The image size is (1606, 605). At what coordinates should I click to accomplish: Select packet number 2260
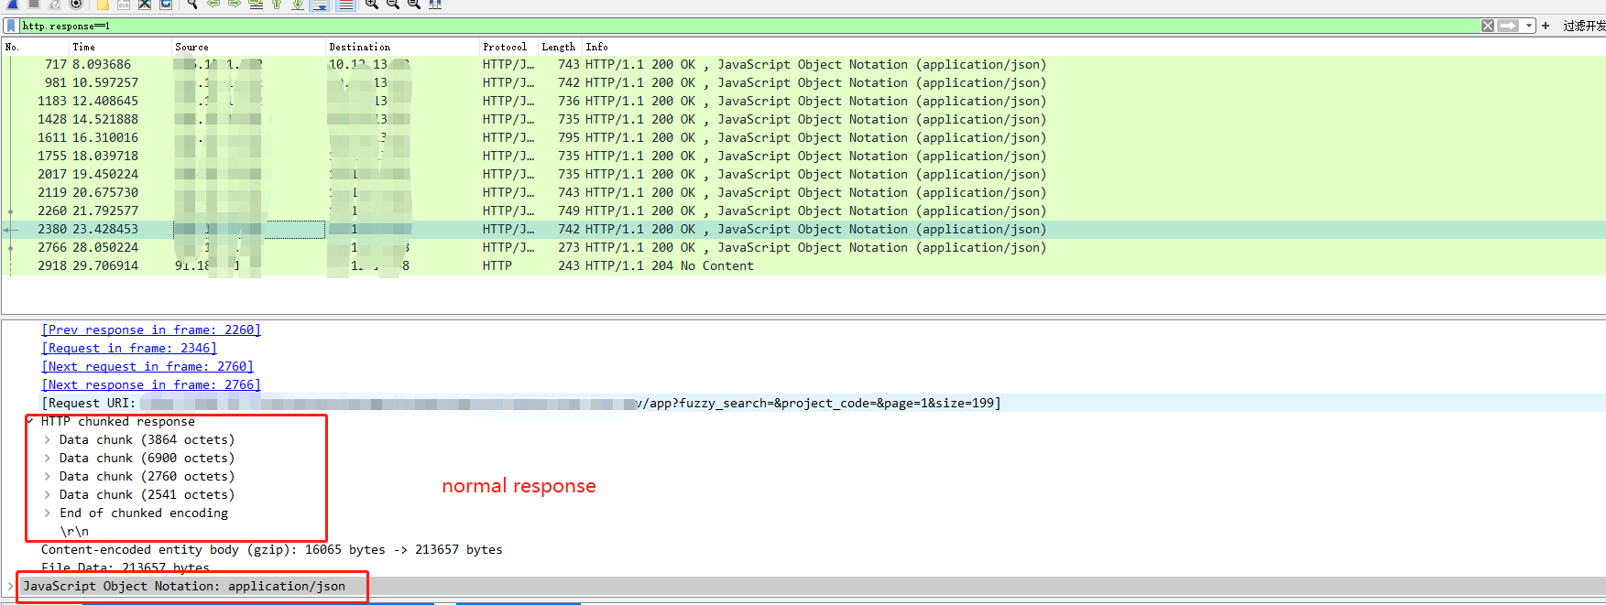(803, 211)
